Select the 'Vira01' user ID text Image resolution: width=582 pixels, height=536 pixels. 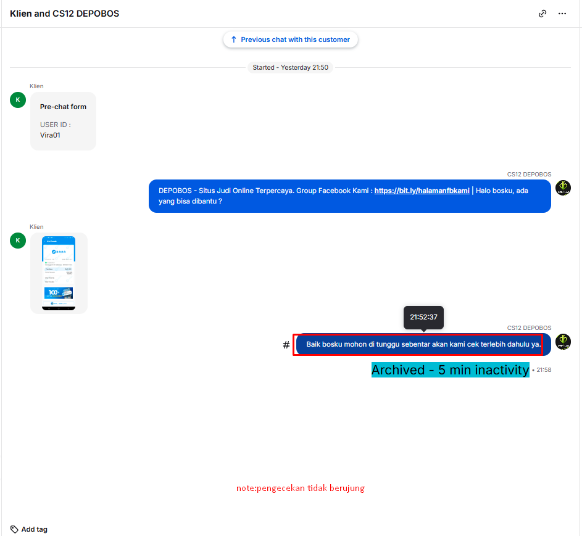click(50, 135)
